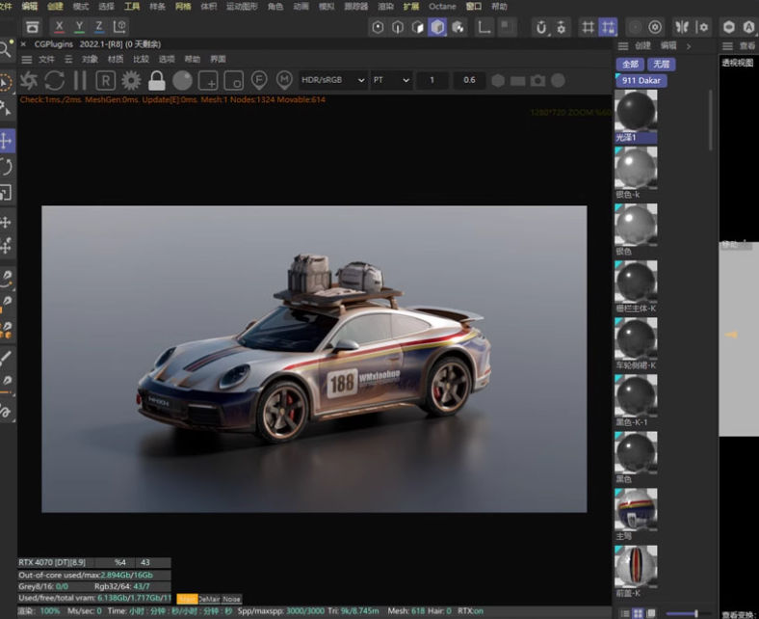Expand more material manager menus chevron
The height and width of the screenshot is (619, 759).
689,46
